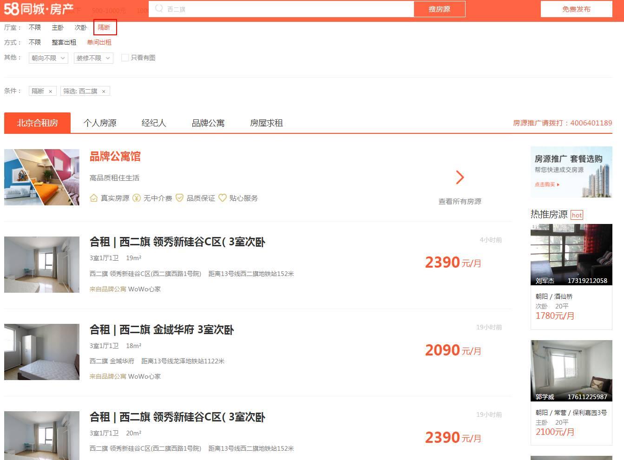Viewport: 624px width, 460px height.
Task: Click the search magnifier icon
Action: (x=159, y=8)
